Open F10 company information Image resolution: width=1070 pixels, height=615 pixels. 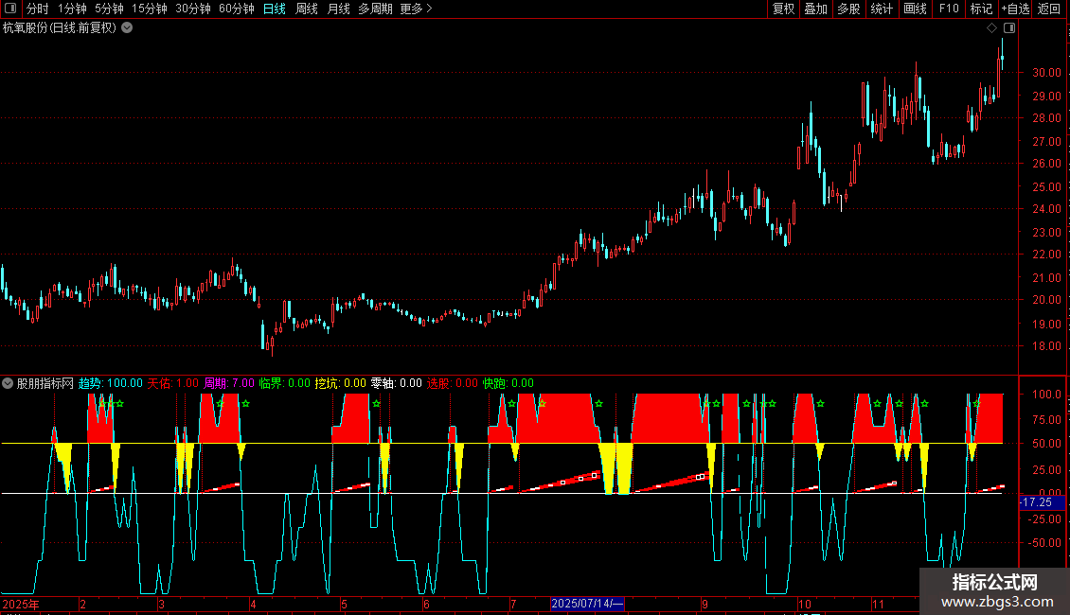[949, 9]
